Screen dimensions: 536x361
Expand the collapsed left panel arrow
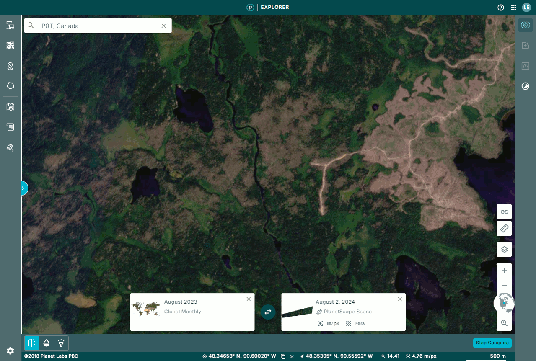[x=23, y=188]
